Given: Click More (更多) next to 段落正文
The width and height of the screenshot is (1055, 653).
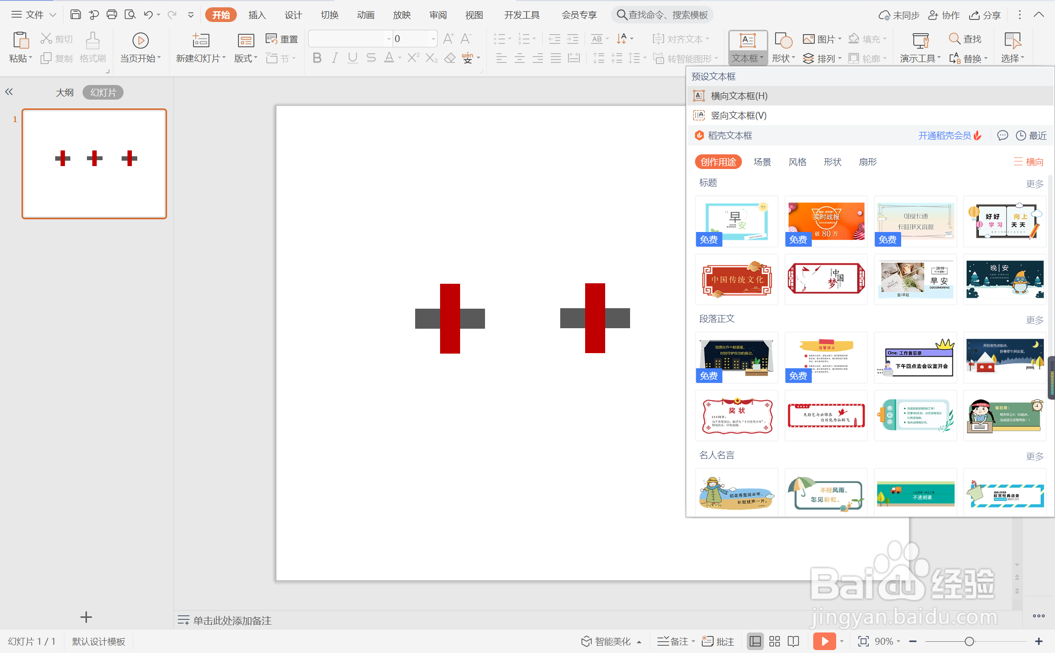Looking at the screenshot, I should click(1034, 320).
